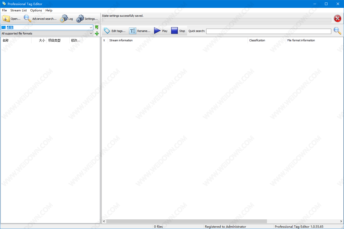Image resolution: width=344 pixels, height=229 pixels.
Task: Launch the Rename tool
Action: click(x=132, y=31)
